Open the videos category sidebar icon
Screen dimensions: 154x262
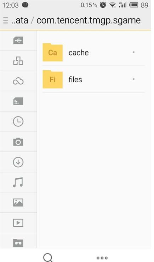[x=18, y=223]
